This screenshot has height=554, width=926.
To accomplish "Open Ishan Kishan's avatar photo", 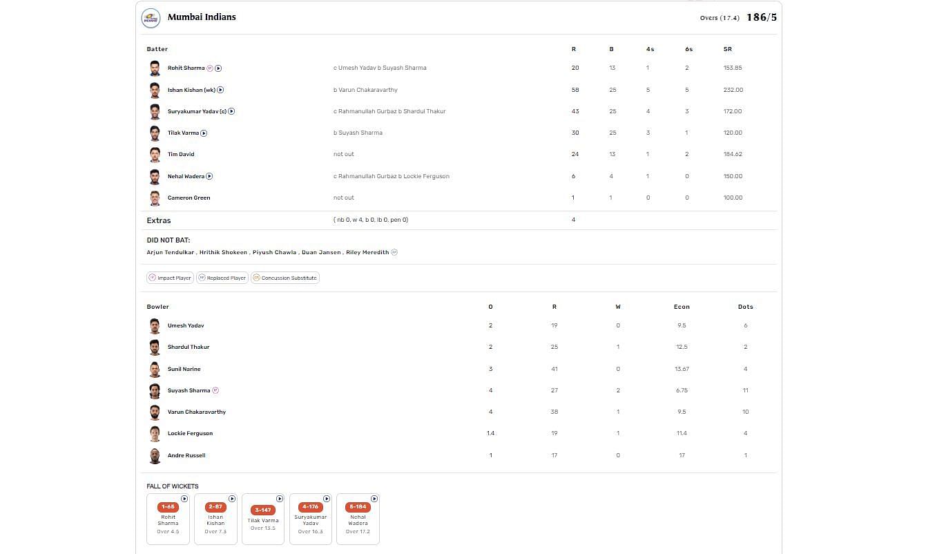I will 155,90.
